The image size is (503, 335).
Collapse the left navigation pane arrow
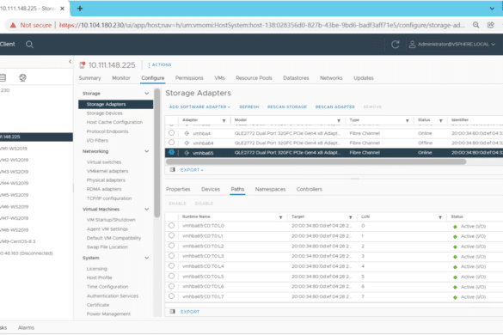[x=70, y=61]
